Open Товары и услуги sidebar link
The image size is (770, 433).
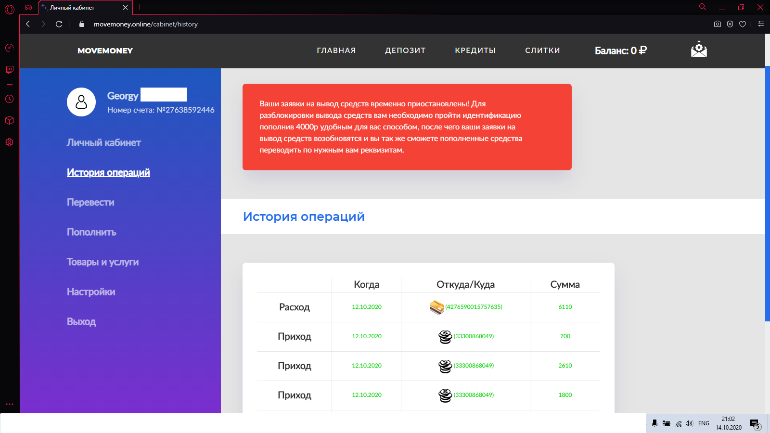pos(103,262)
